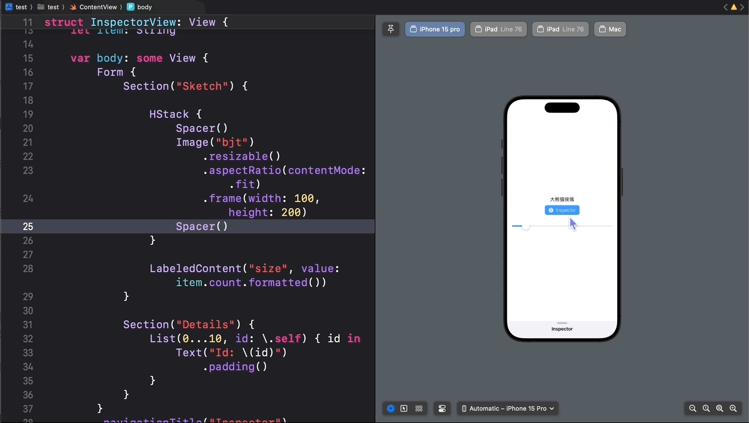Go to previous issue arrow
749x423 pixels.
[725, 7]
